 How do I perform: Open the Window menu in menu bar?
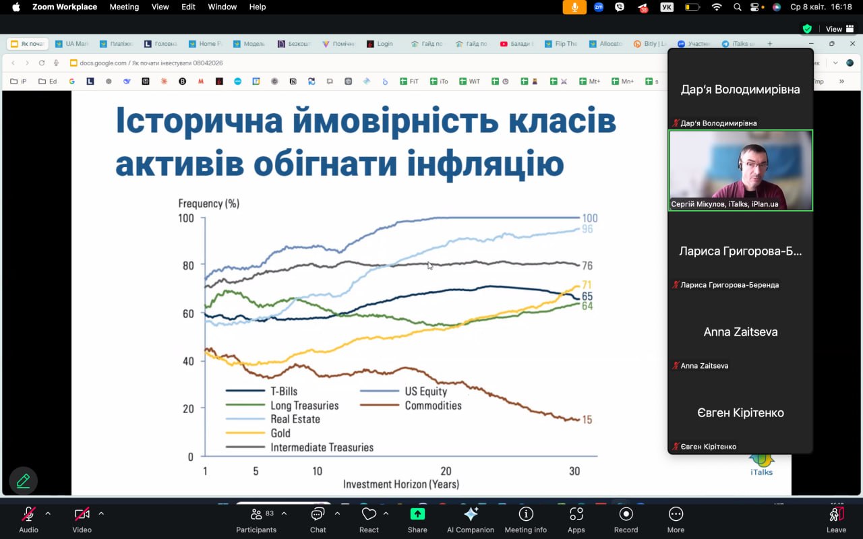(x=222, y=7)
